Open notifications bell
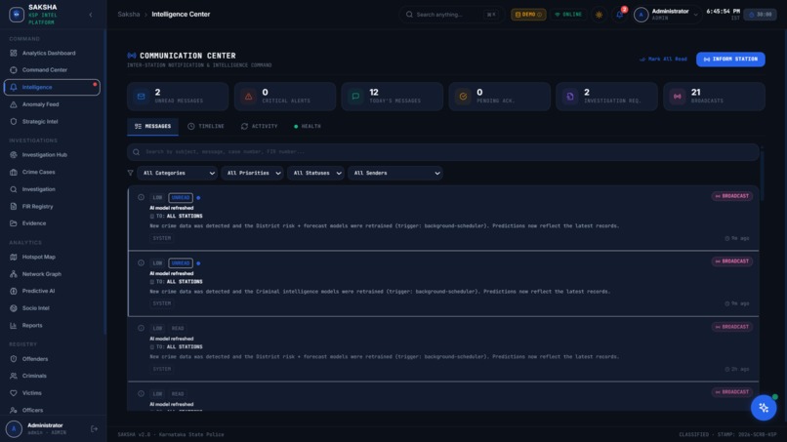The height and width of the screenshot is (442, 787). 620,15
